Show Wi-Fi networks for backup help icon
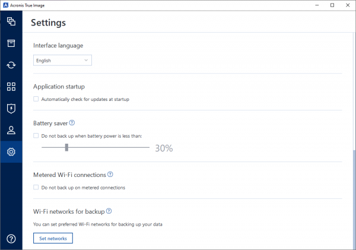 pyautogui.click(x=109, y=211)
